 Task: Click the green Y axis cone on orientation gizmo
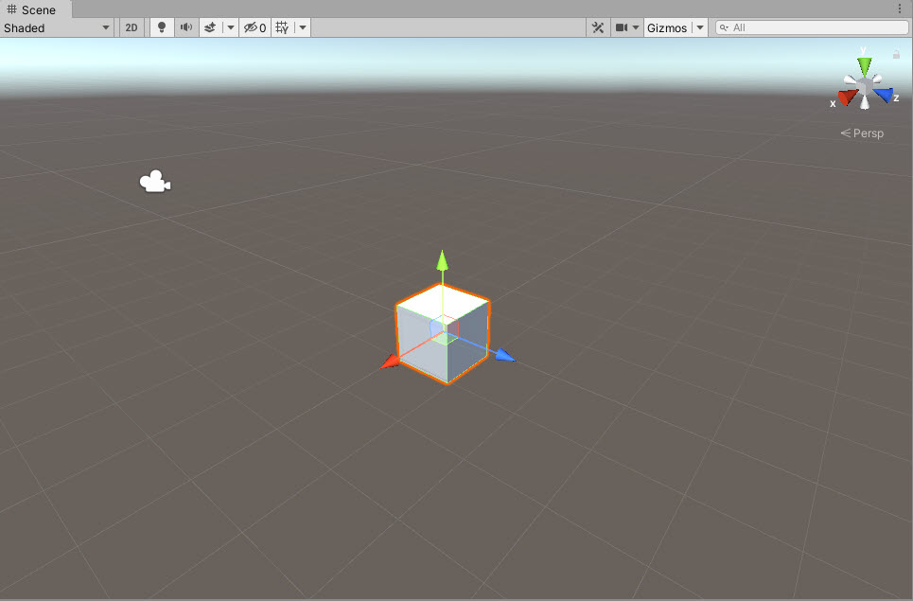click(865, 66)
